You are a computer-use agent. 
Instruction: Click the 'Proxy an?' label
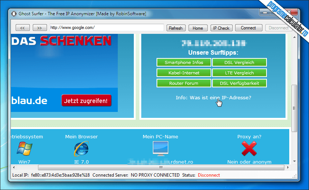249,137
